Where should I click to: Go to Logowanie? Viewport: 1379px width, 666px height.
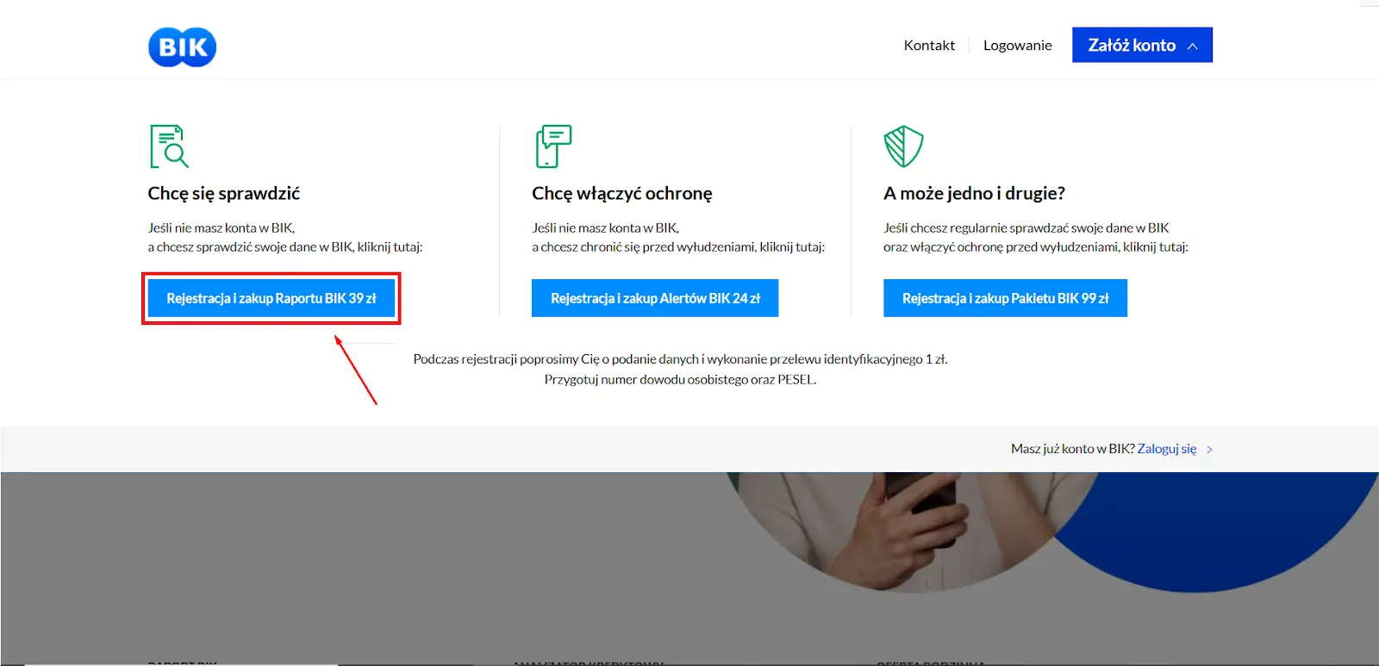1017,45
